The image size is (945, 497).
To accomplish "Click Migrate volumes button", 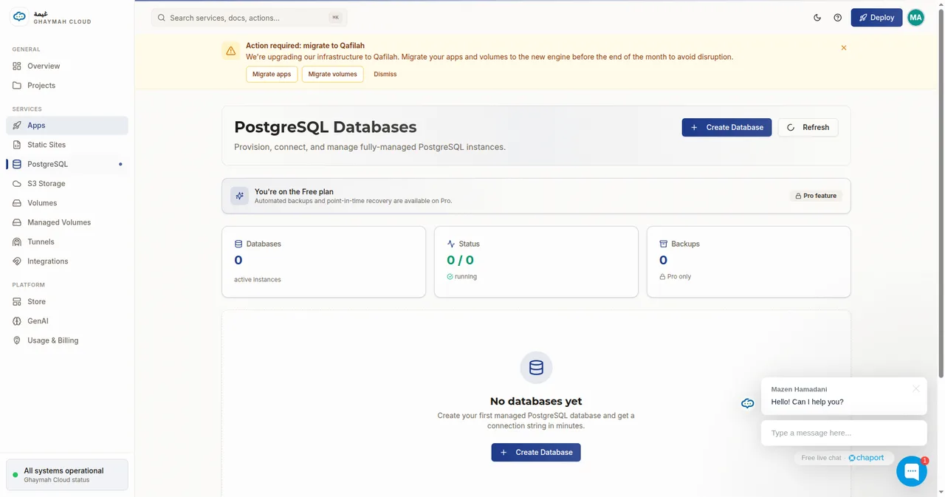I will tap(332, 74).
